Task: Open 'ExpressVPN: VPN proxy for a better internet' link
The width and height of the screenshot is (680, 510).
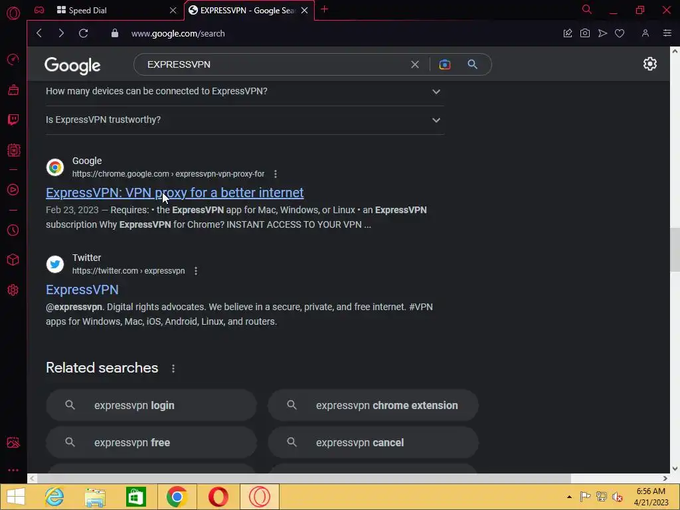Action: (x=175, y=193)
